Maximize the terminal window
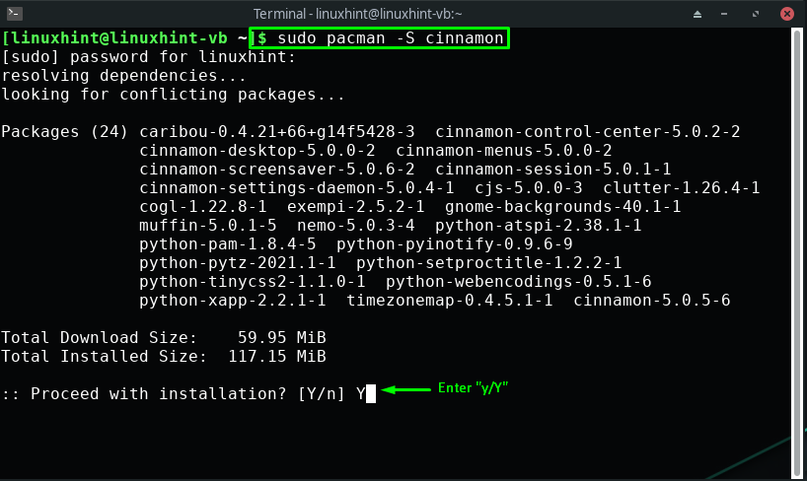 click(x=755, y=14)
